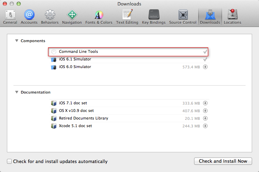Close the Downloads preferences window
The height and width of the screenshot is (172, 259).
pyautogui.click(x=5, y=4)
